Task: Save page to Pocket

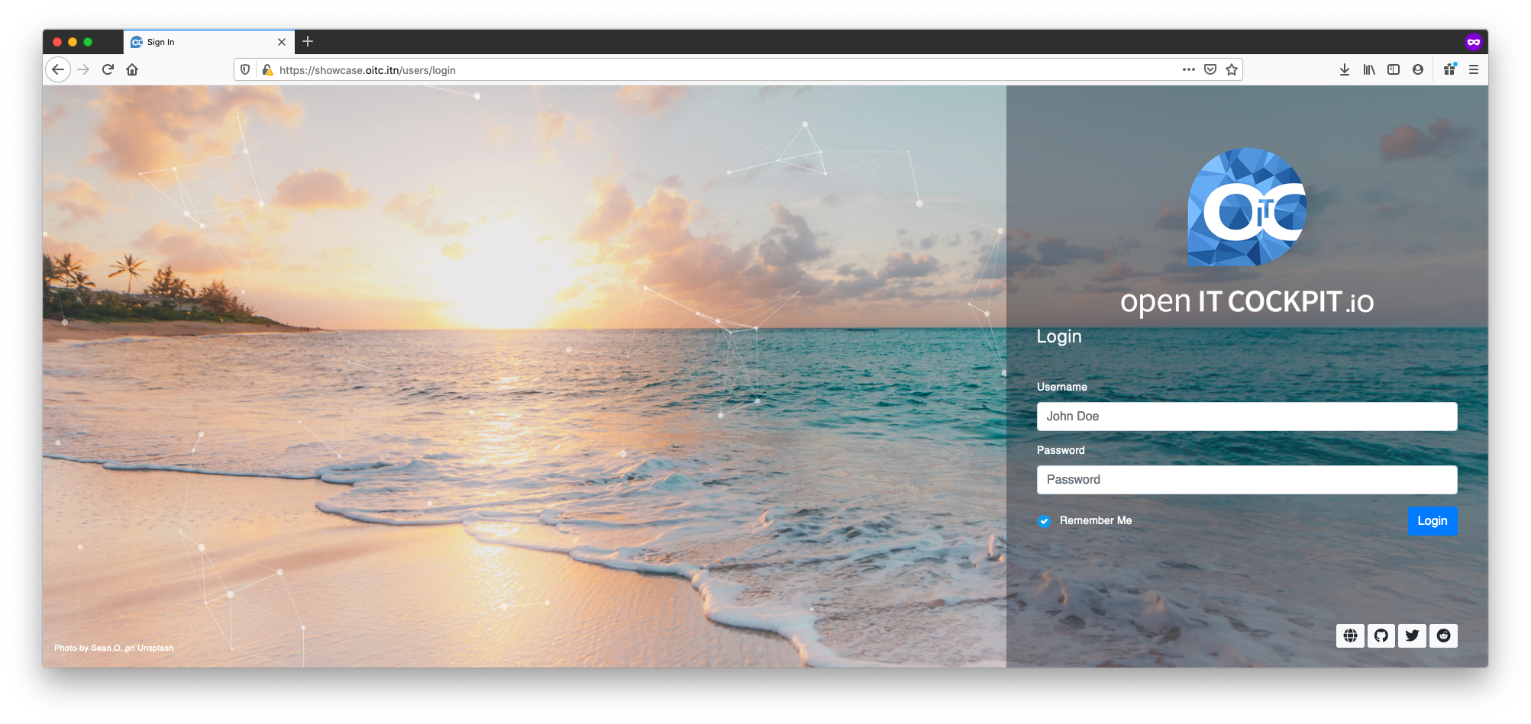Action: pos(1210,69)
